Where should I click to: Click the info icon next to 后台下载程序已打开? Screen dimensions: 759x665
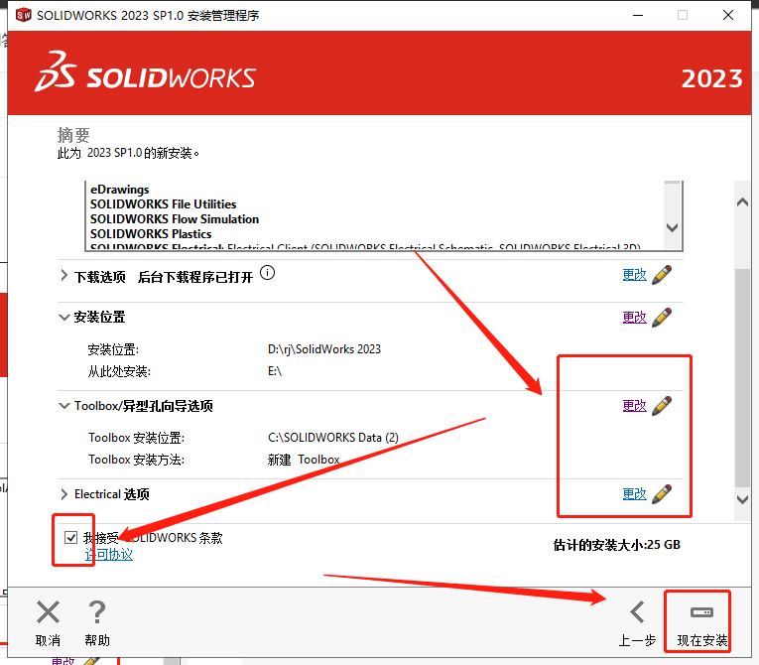[267, 273]
